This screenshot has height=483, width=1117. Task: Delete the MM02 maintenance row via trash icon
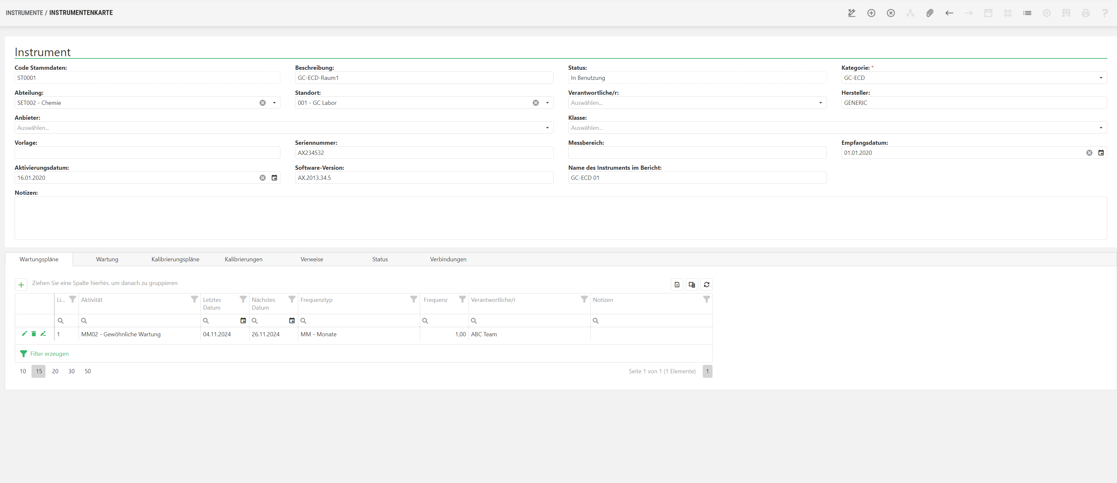pyautogui.click(x=34, y=334)
